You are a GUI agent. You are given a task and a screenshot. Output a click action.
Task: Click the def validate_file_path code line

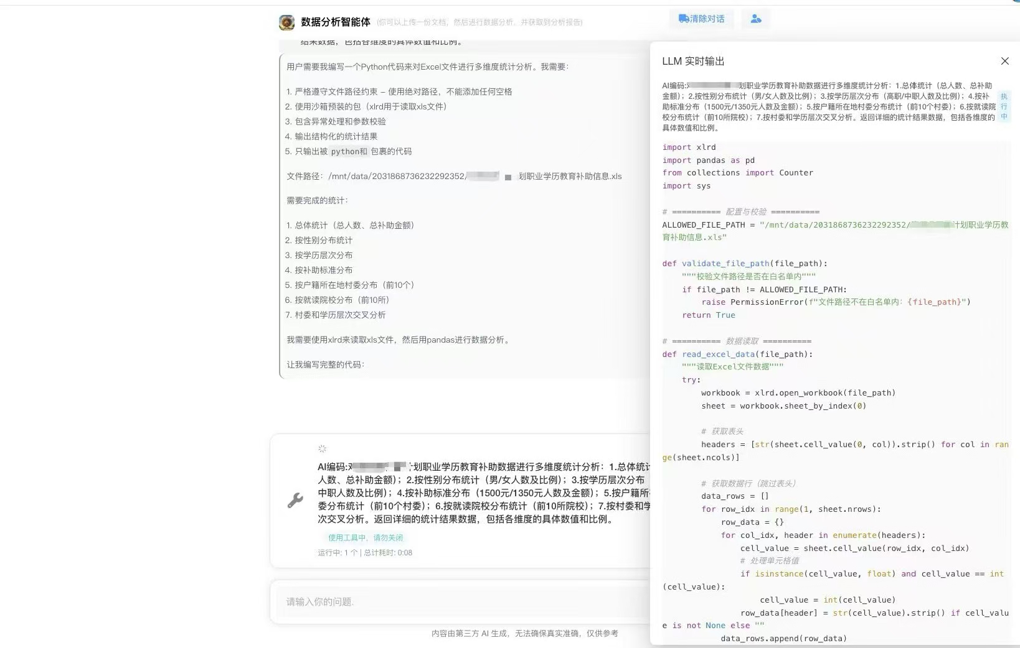pos(744,264)
